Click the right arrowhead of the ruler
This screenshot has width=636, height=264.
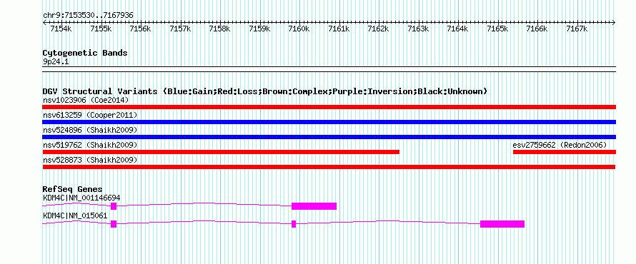tap(614, 23)
